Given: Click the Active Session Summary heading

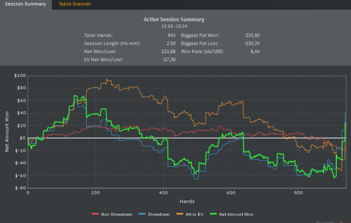Looking at the screenshot, I should [x=174, y=20].
